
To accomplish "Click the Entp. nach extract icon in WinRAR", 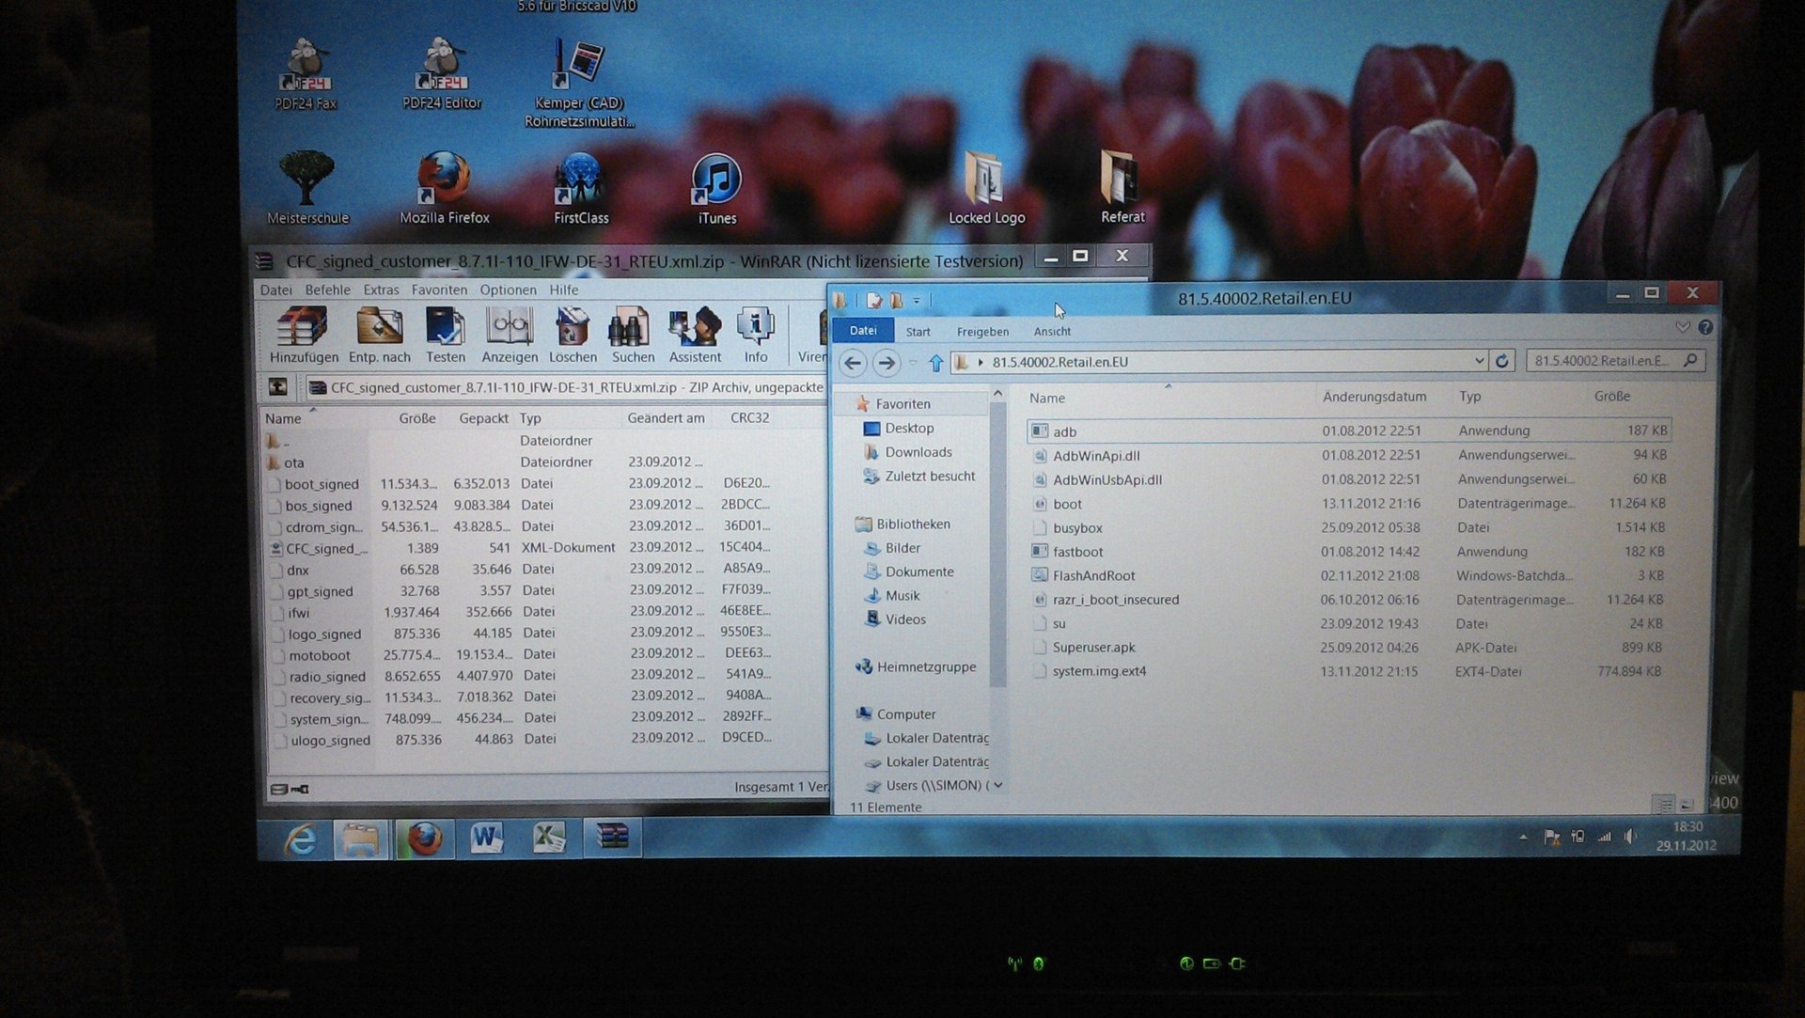I will pos(379,336).
